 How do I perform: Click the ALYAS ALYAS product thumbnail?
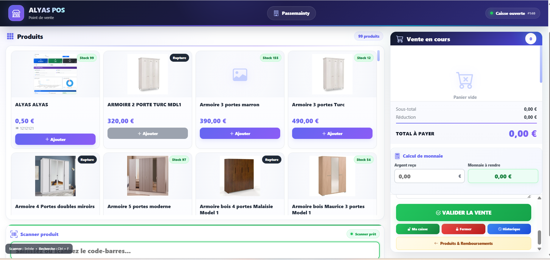pos(55,74)
